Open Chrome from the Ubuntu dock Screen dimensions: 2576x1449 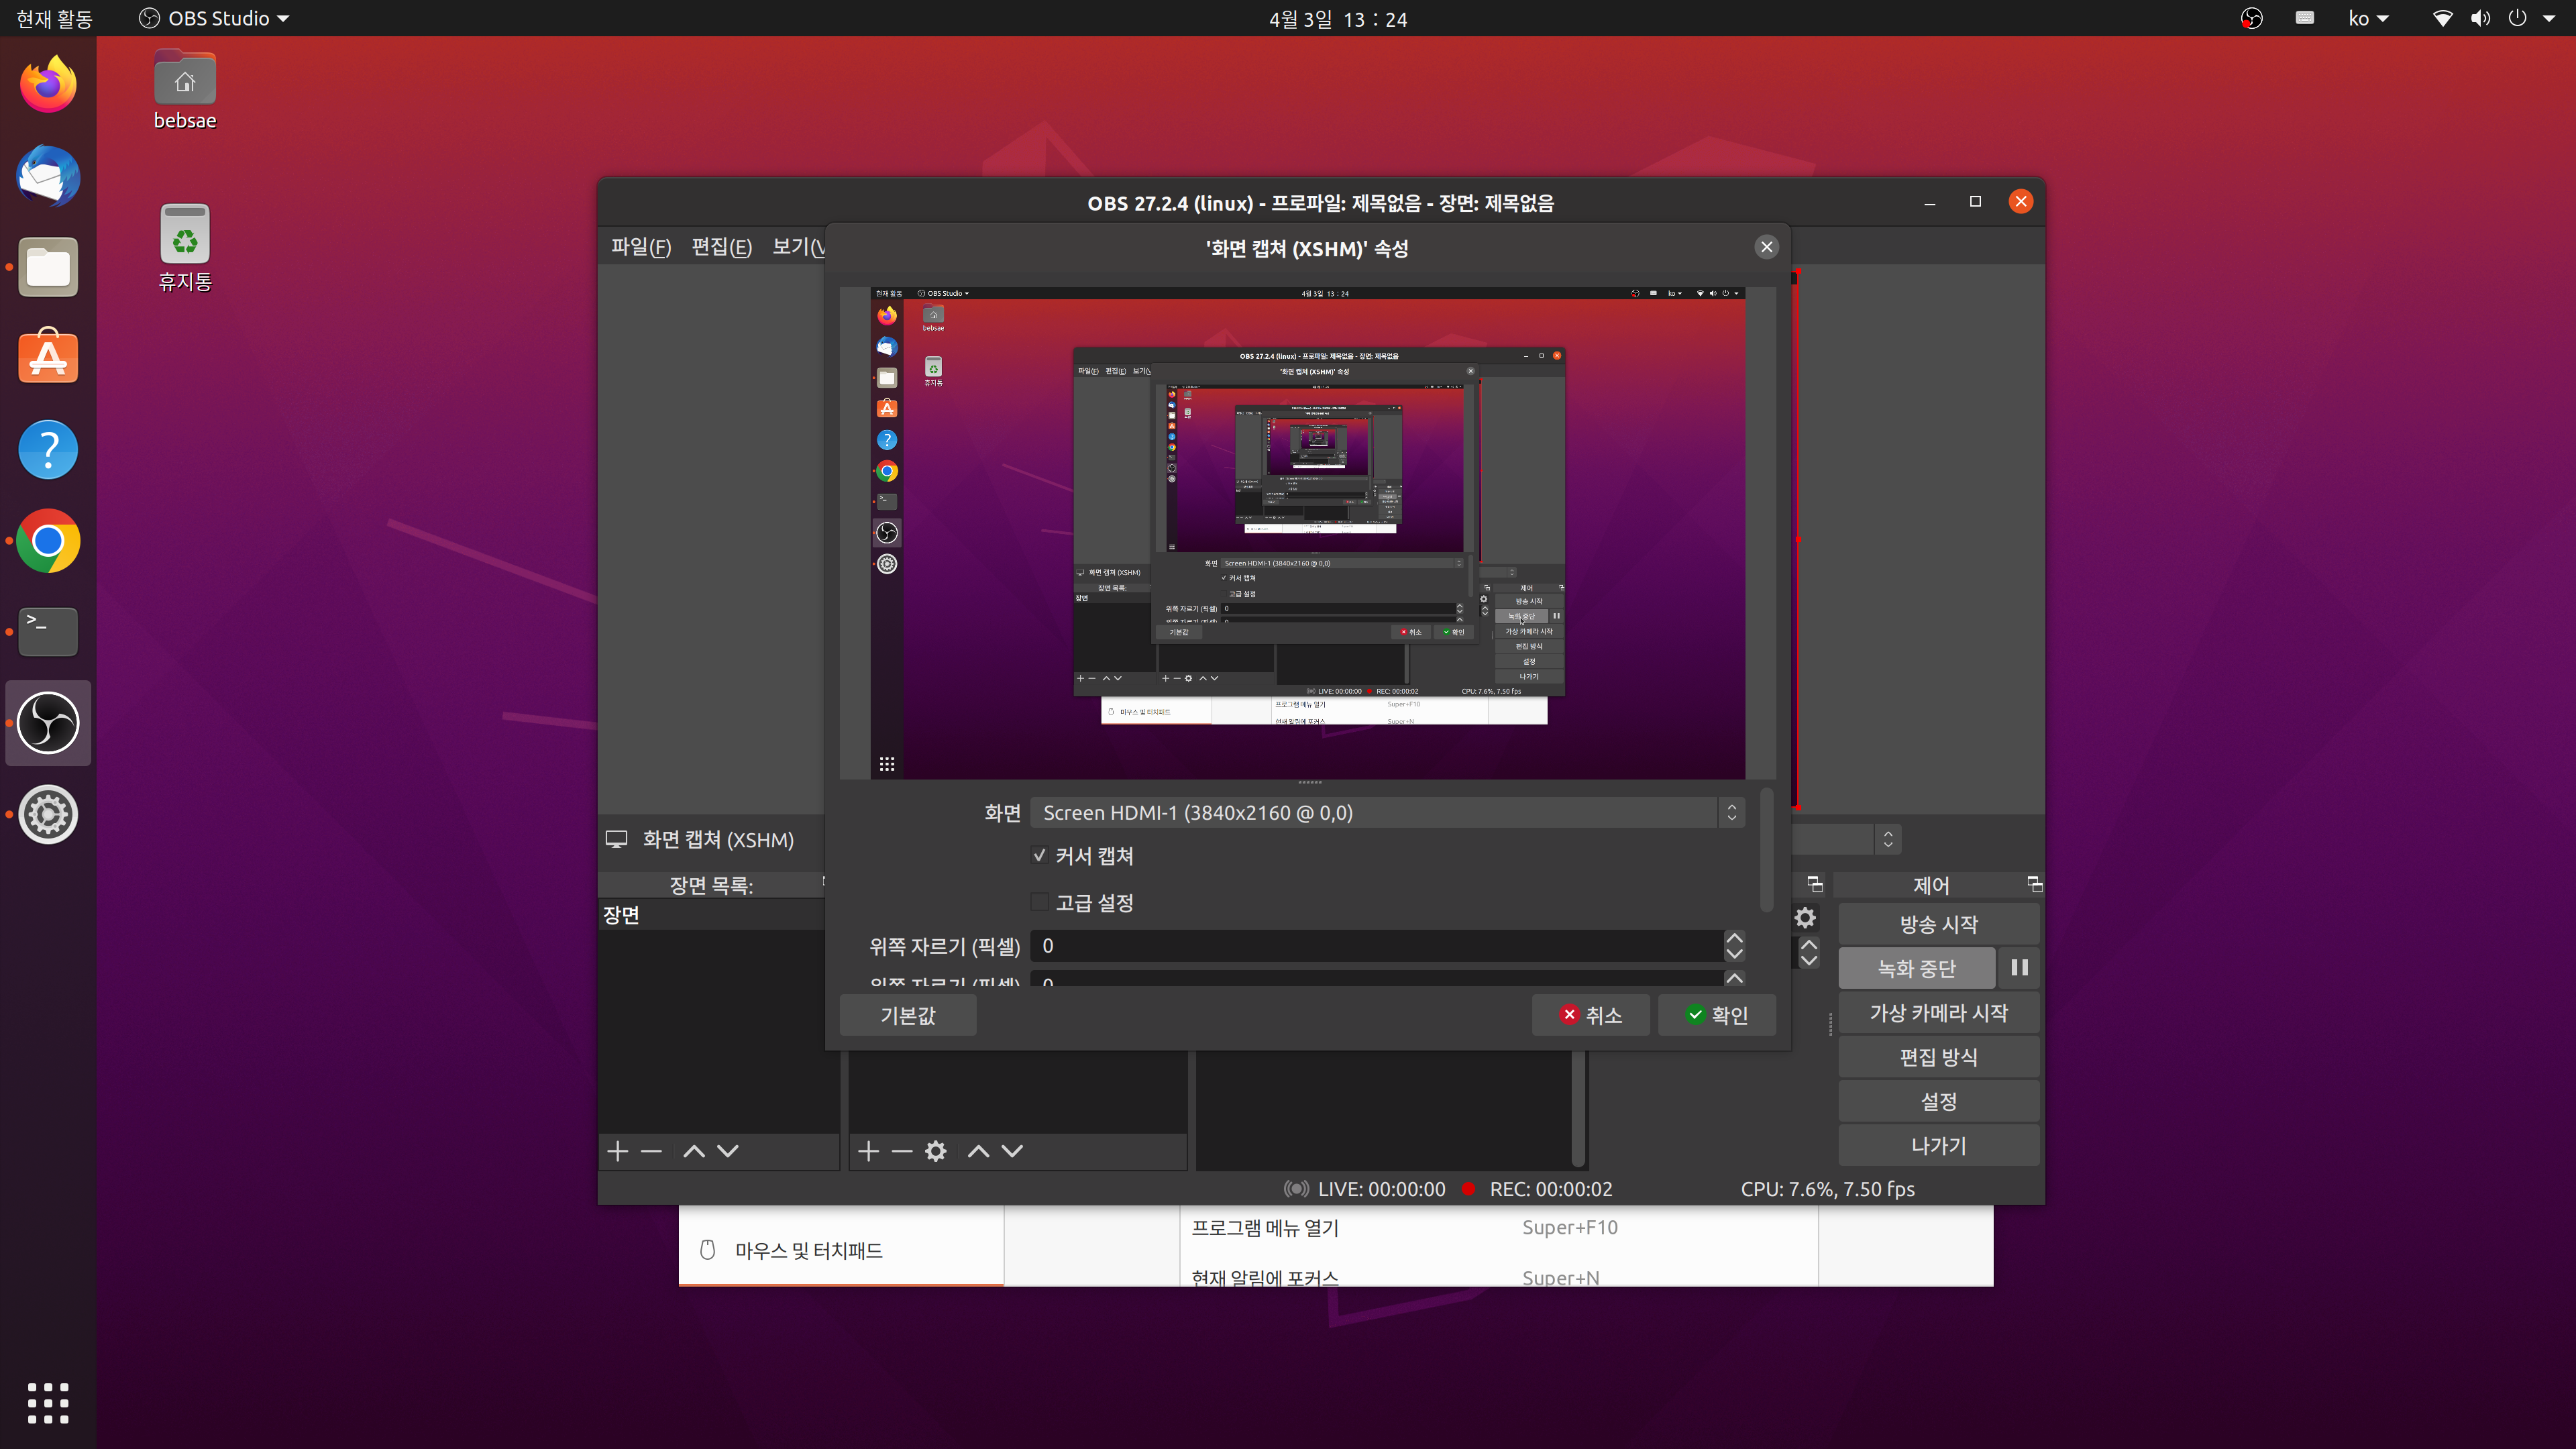click(x=48, y=541)
